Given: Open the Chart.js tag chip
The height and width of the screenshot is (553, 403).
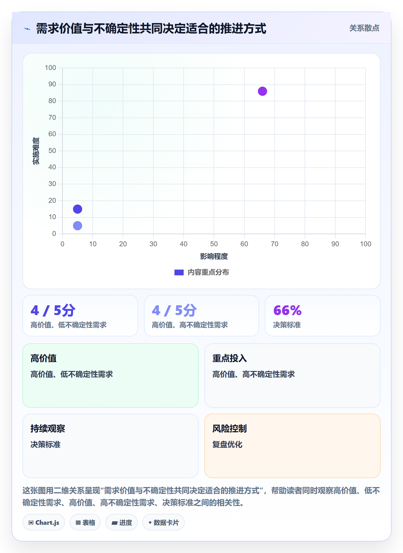Looking at the screenshot, I should click(x=44, y=522).
